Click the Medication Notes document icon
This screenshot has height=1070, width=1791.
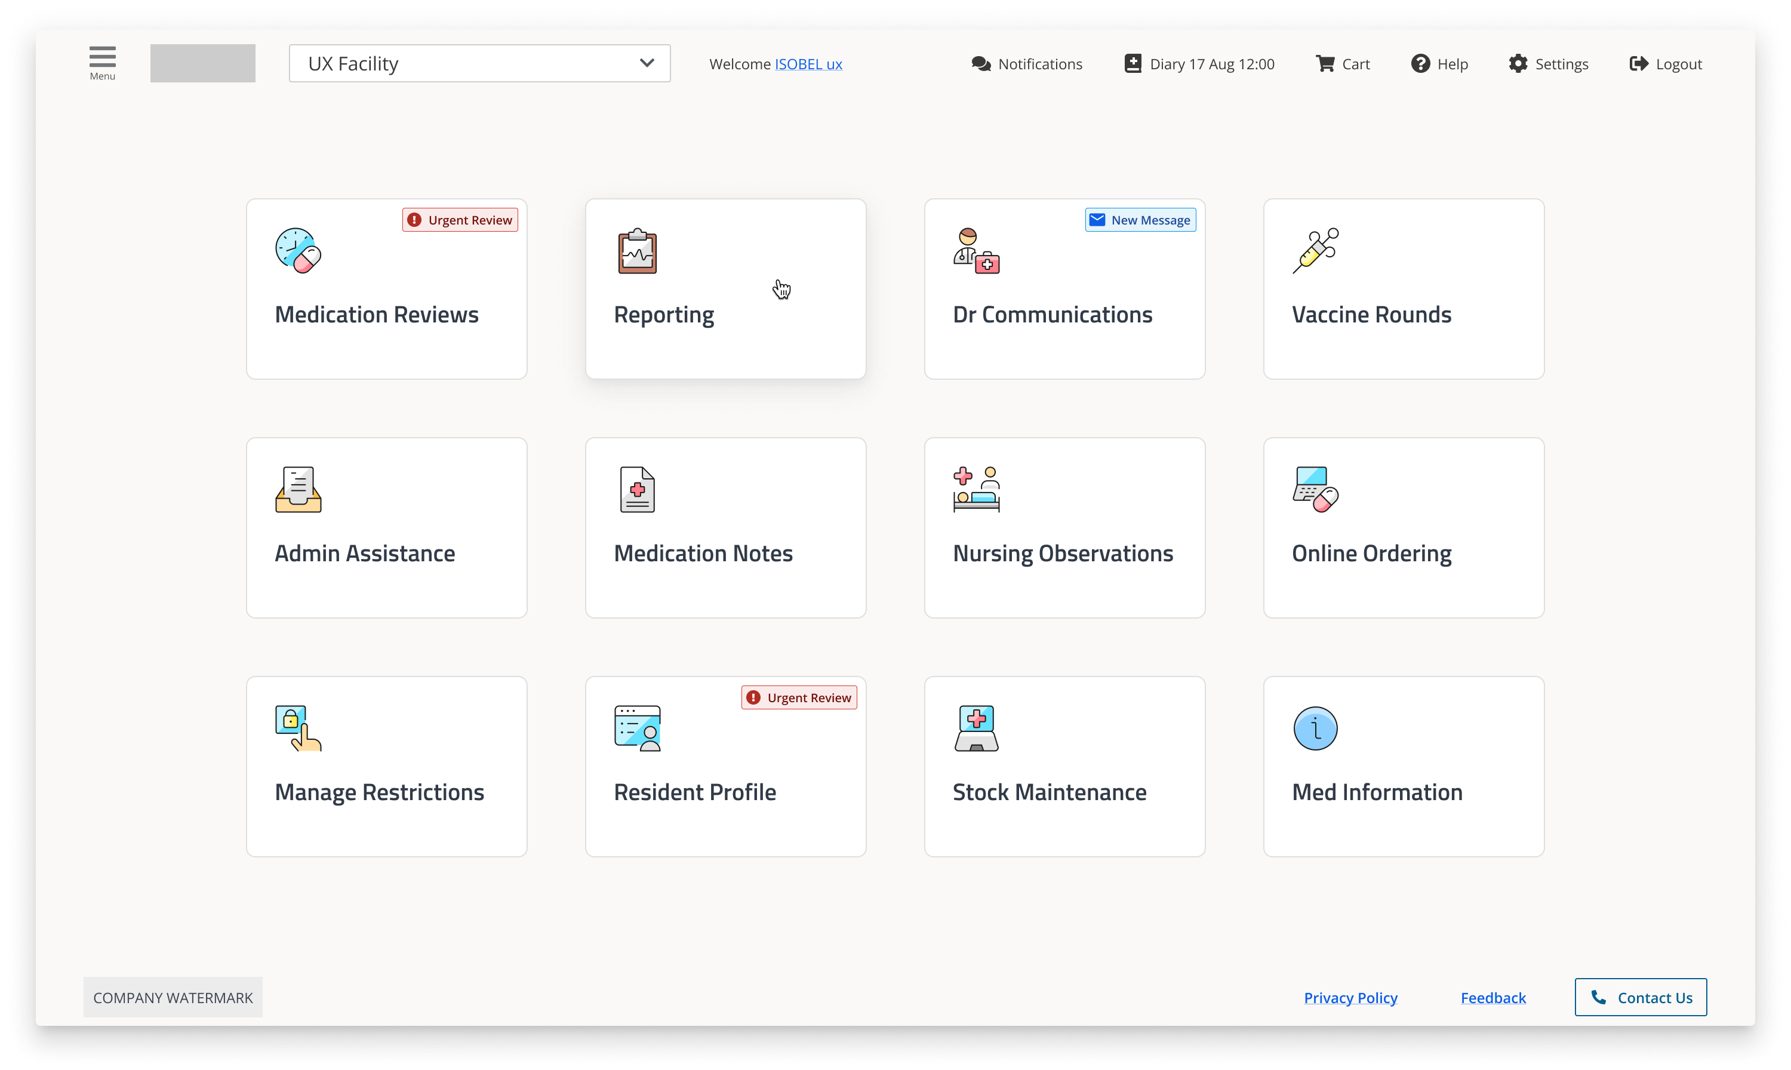pos(637,489)
